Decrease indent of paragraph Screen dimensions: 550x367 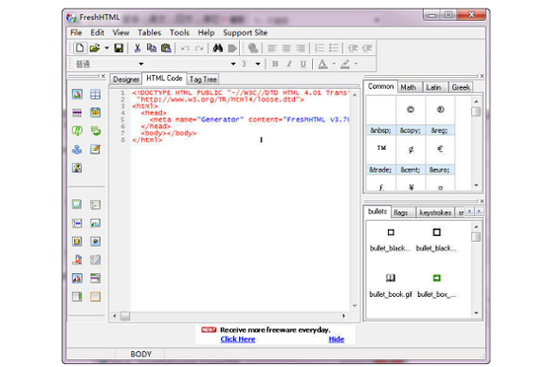pos(353,48)
